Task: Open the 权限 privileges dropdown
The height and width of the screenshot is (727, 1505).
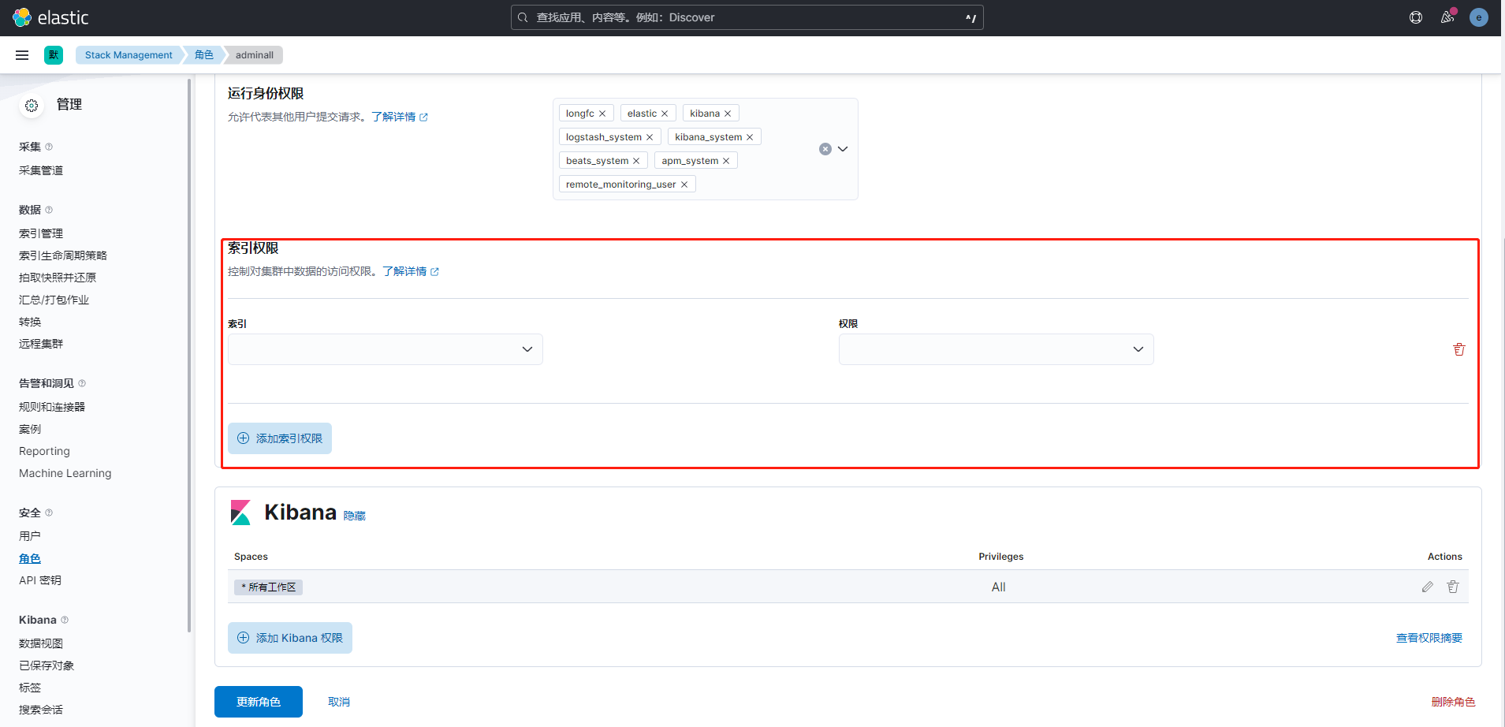Action: pos(997,349)
